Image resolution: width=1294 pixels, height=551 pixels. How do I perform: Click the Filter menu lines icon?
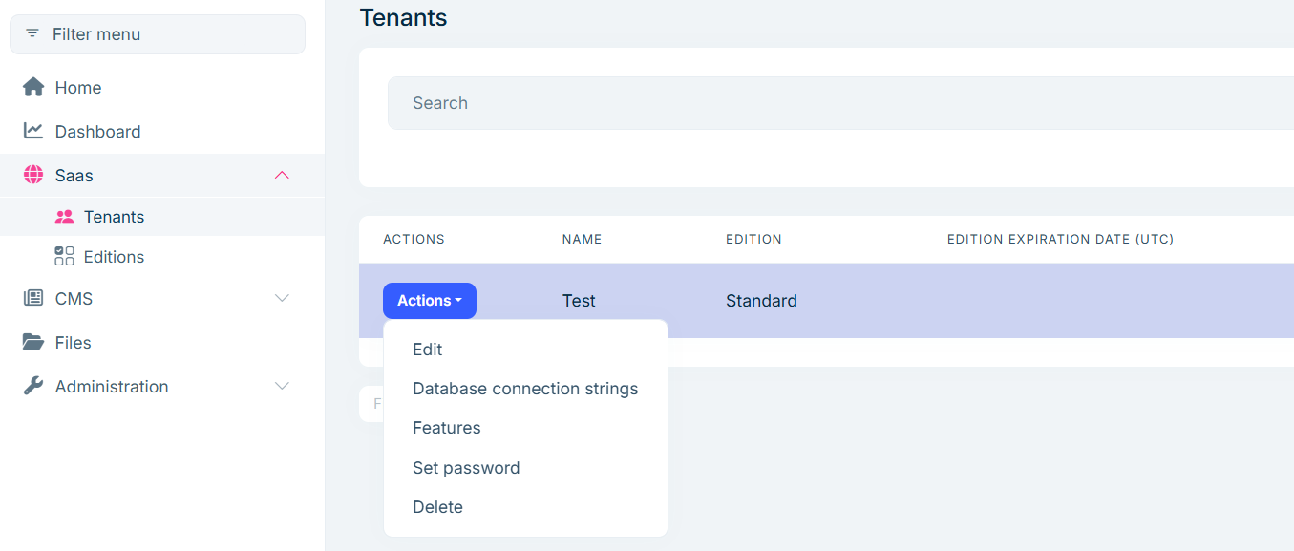tap(32, 33)
